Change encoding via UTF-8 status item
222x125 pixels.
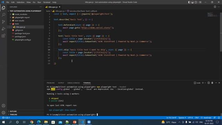coord(190,118)
